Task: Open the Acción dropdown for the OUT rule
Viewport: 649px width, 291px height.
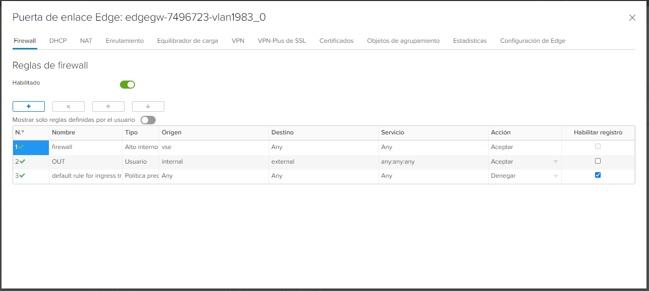Action: [556, 162]
